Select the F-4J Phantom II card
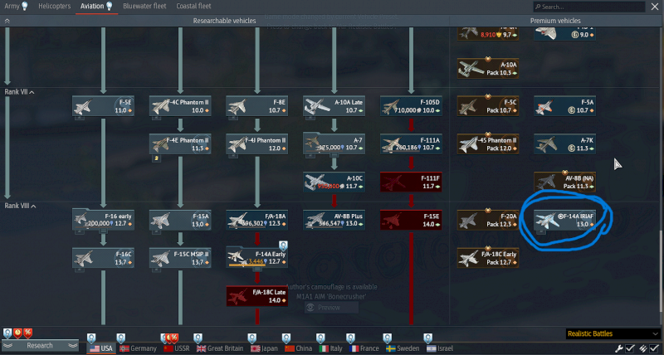This screenshot has width=664, height=355. [x=257, y=143]
